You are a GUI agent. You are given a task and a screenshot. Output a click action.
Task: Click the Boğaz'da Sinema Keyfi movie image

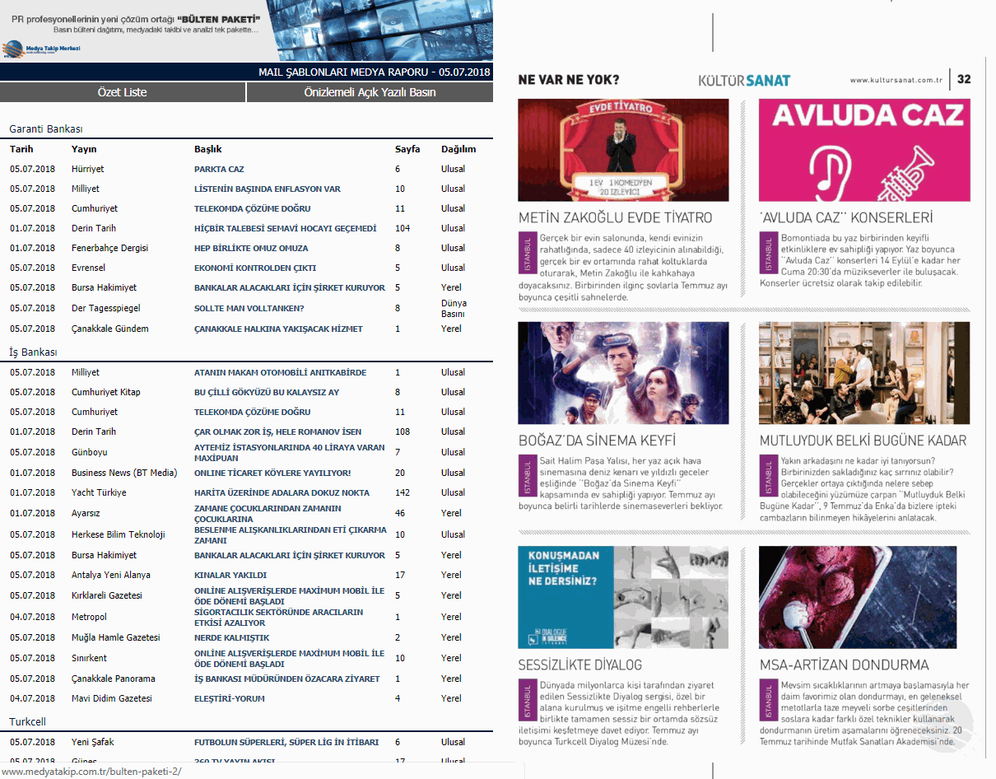pyautogui.click(x=623, y=373)
